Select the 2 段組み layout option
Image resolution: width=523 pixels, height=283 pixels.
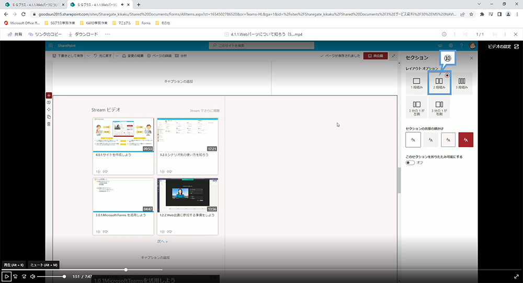439,83
